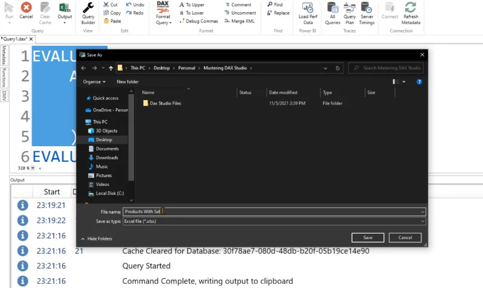Click Desktop in the address breadcrumb
Screen dimensions: 483x288
click(x=162, y=68)
